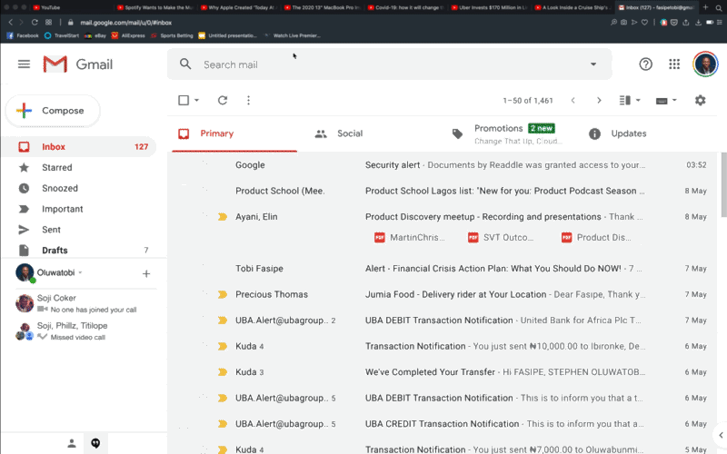This screenshot has height=454, width=727.
Task: Open Hangouts contacts person icon
Action: coord(72,443)
